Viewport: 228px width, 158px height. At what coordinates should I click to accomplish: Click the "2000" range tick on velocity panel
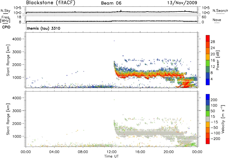tap(17, 123)
